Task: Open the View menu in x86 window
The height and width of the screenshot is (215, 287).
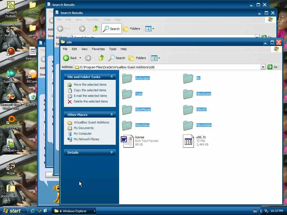Action: point(84,49)
